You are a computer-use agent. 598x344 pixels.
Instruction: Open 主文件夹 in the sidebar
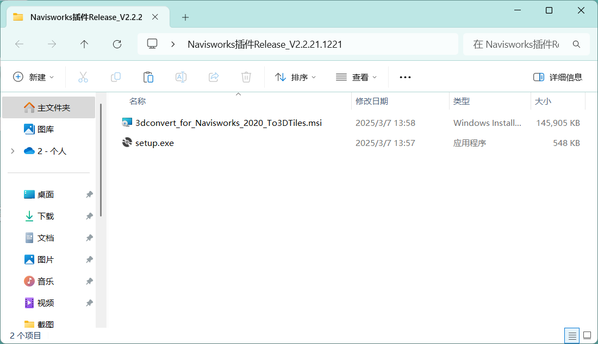[x=49, y=107]
